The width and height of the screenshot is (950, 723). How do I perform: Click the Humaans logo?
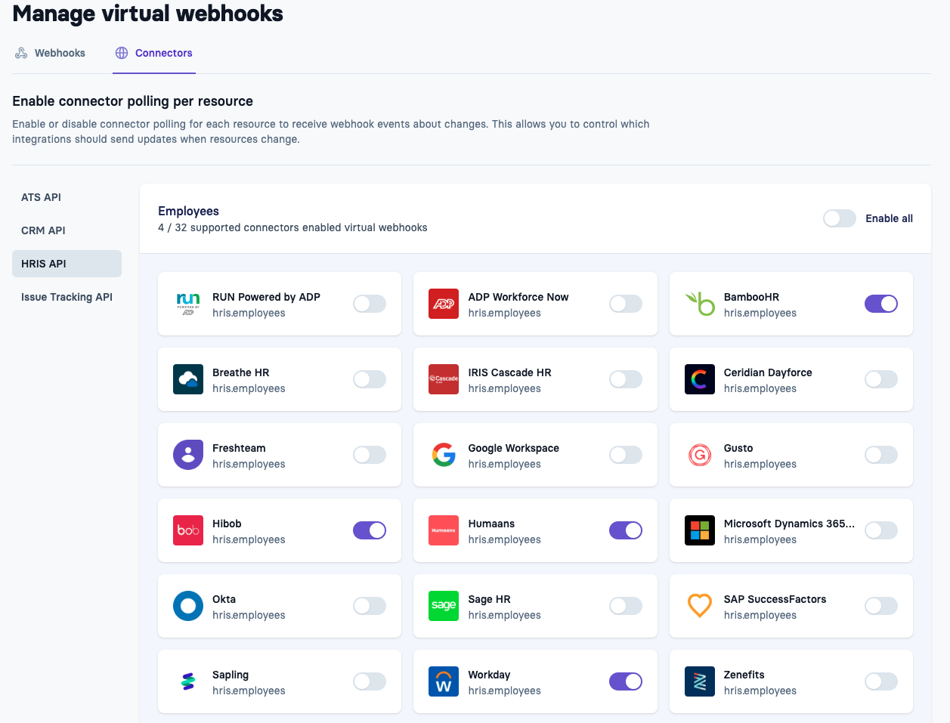tap(444, 530)
